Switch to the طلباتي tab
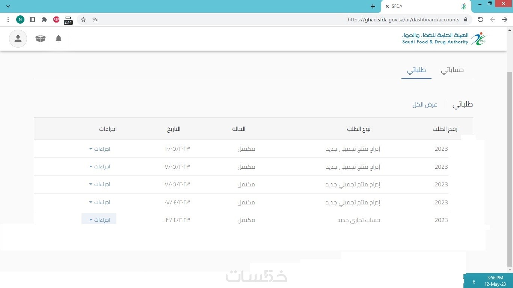The width and height of the screenshot is (513, 288). 416,70
